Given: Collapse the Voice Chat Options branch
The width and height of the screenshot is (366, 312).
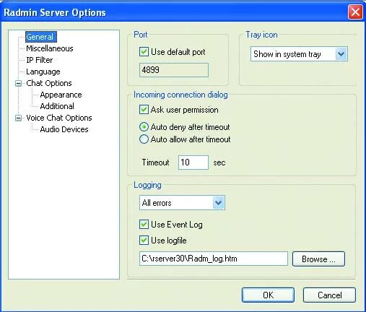Looking at the screenshot, I should [18, 118].
